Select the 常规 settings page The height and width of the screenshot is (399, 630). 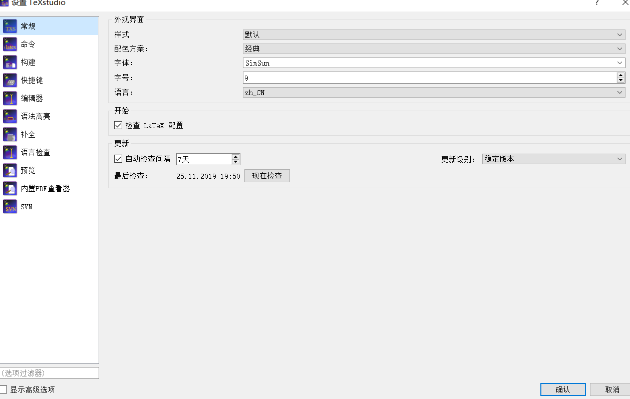50,26
